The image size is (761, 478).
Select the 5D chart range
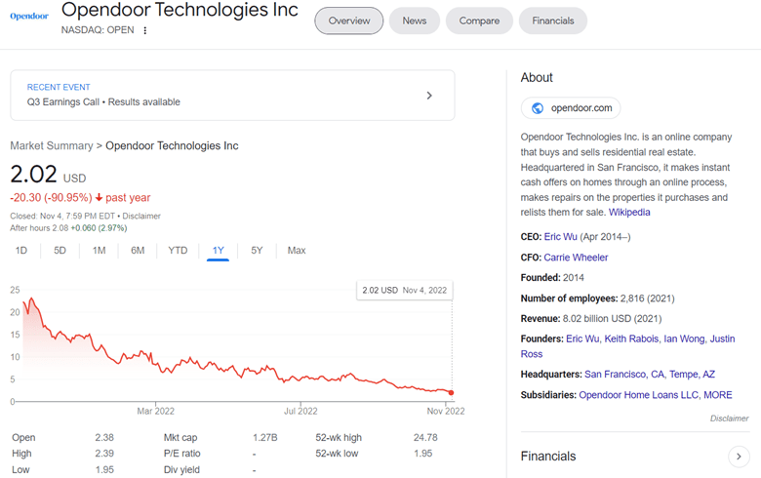pos(60,251)
